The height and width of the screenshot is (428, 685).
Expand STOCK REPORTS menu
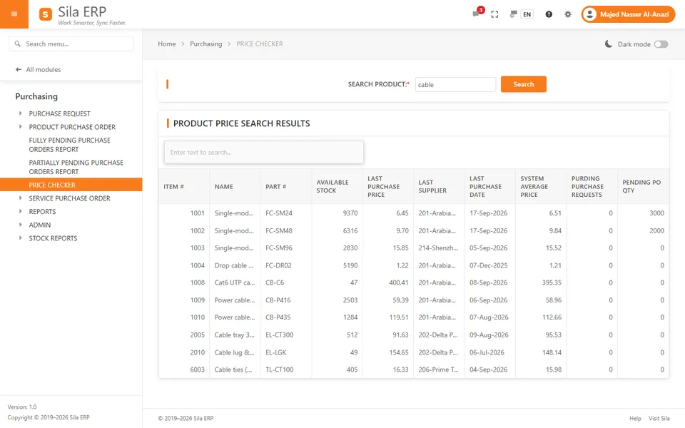53,238
